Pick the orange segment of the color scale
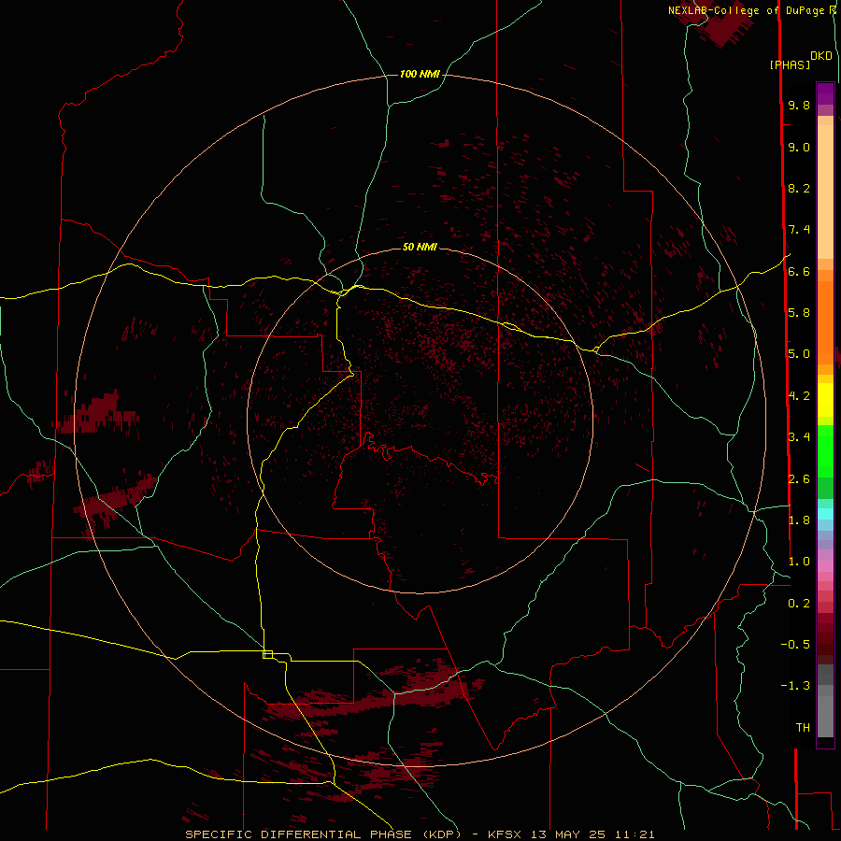841x841 pixels. click(825, 323)
